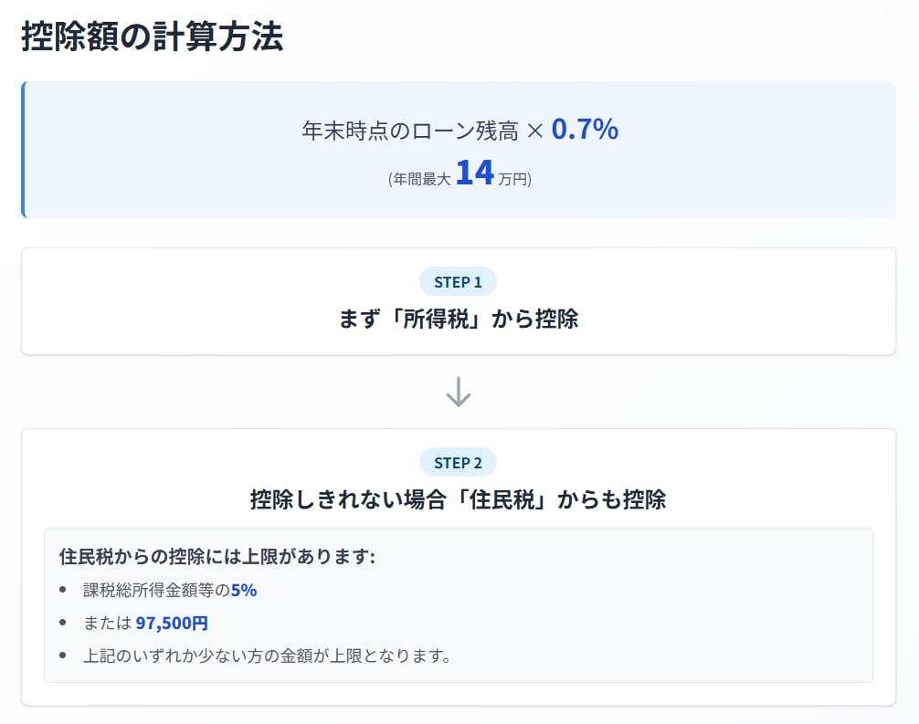Click the text 控除しきれない場合「住民税」からも控除
919x724 pixels.
pyautogui.click(x=459, y=499)
